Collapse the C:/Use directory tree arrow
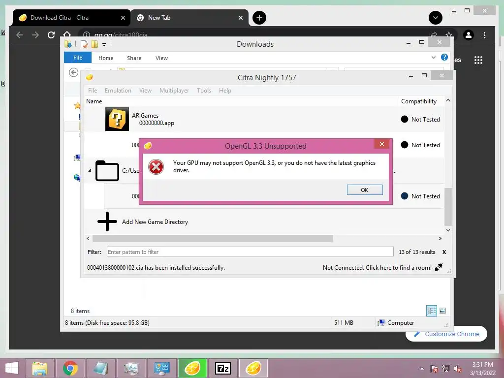Screen dimensions: 504x378 (x=90, y=170)
